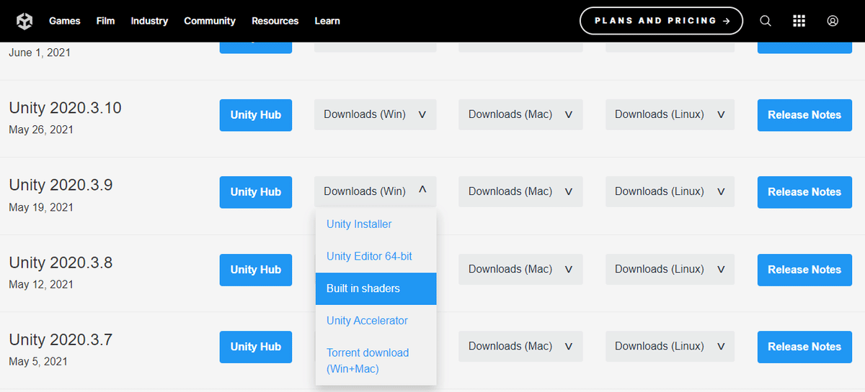The width and height of the screenshot is (865, 392).
Task: Click the Unity 2020.3.10 version title
Action: tap(65, 108)
